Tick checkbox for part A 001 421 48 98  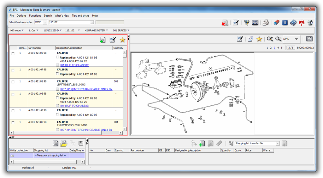(13, 111)
